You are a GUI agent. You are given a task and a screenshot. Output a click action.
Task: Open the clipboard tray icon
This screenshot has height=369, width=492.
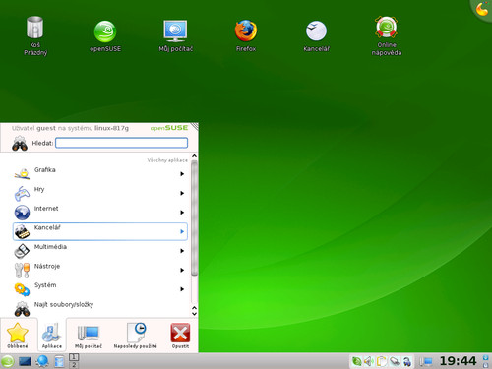pos(382,361)
